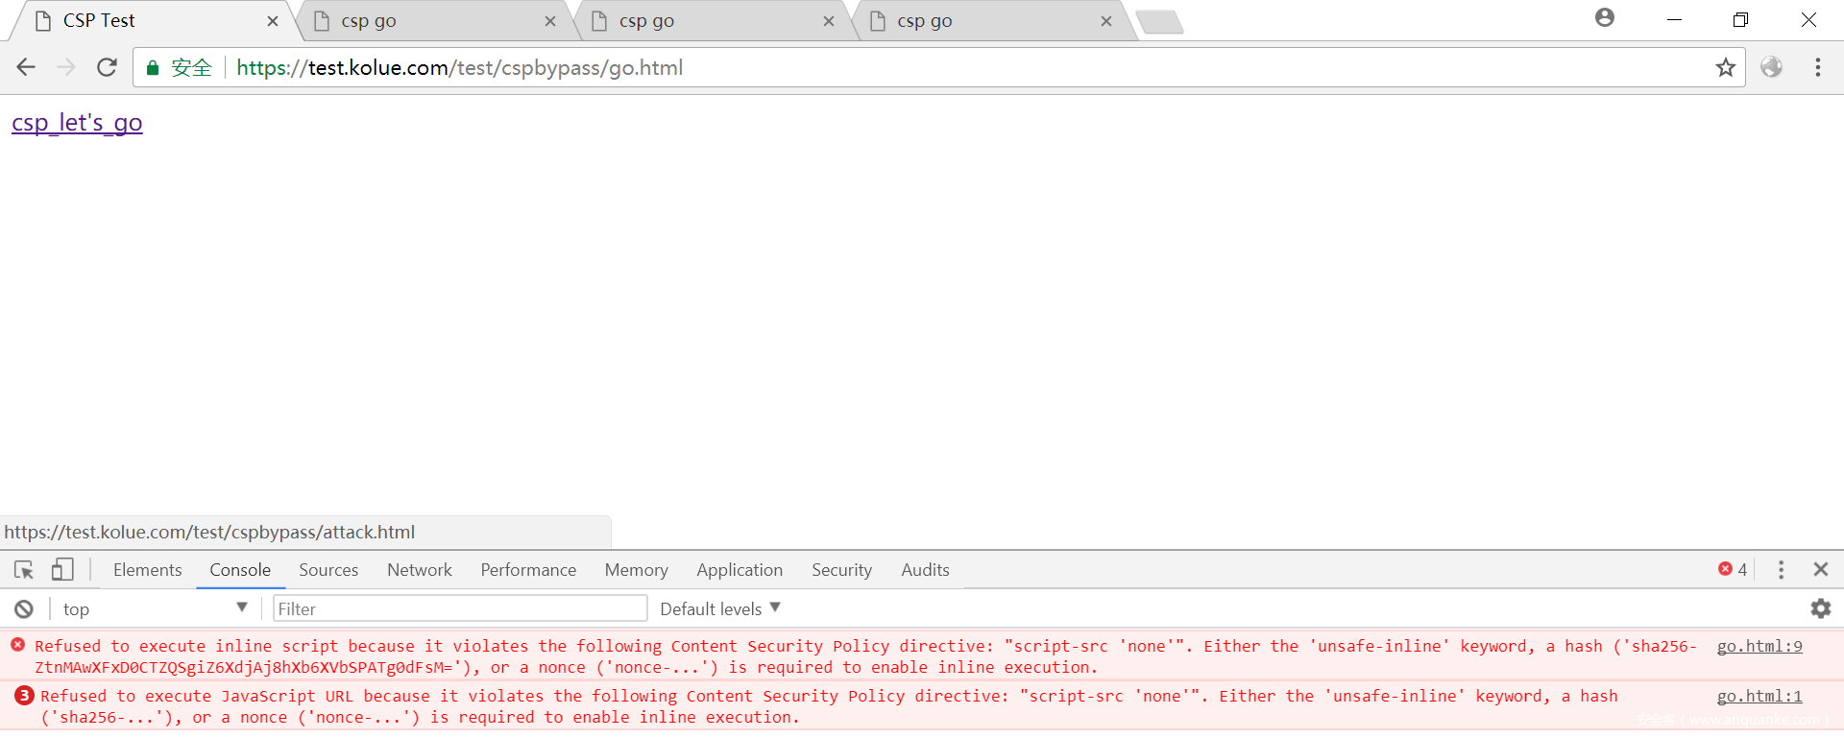Bookmark this page with the star icon
The width and height of the screenshot is (1844, 738).
tap(1726, 67)
